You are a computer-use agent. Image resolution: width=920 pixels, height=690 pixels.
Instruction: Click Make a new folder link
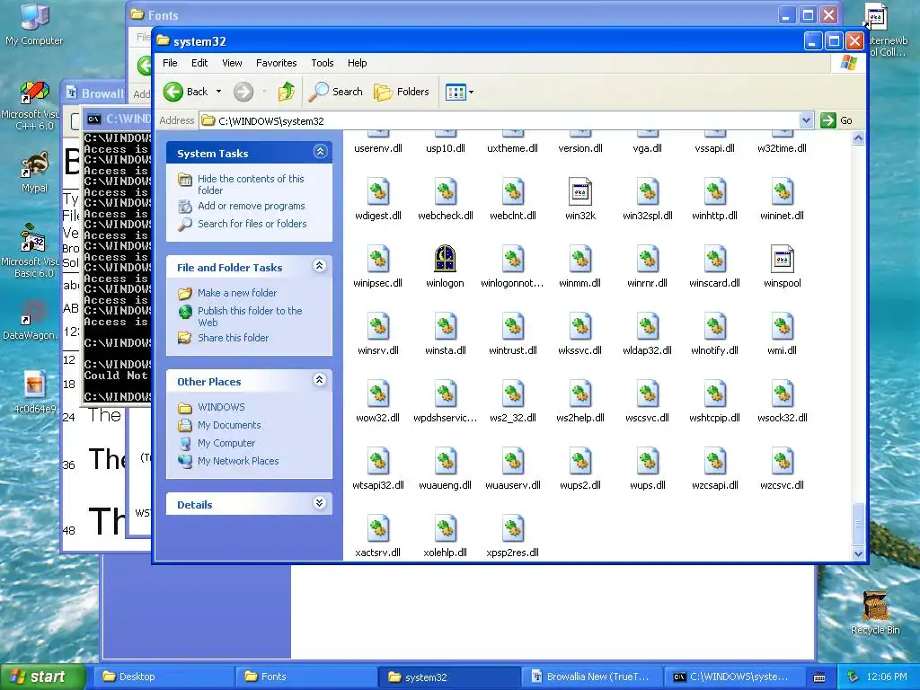pyautogui.click(x=237, y=293)
